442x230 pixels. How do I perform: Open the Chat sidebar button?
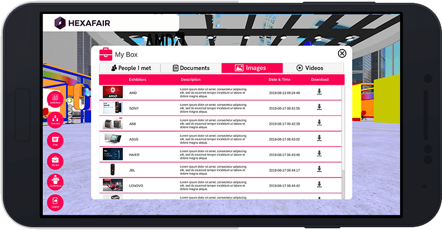point(55,141)
